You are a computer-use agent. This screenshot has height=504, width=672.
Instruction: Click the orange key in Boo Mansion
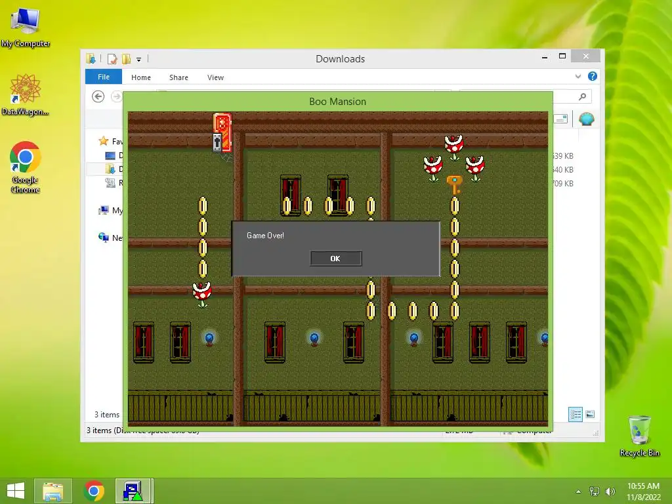454,184
